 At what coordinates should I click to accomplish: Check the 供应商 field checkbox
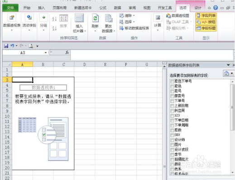(x=172, y=111)
